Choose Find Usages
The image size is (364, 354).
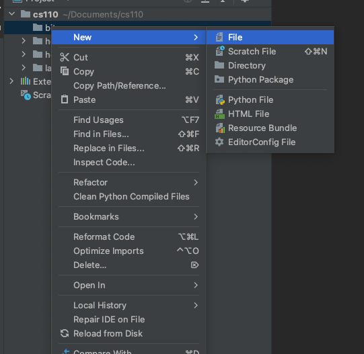129,120
